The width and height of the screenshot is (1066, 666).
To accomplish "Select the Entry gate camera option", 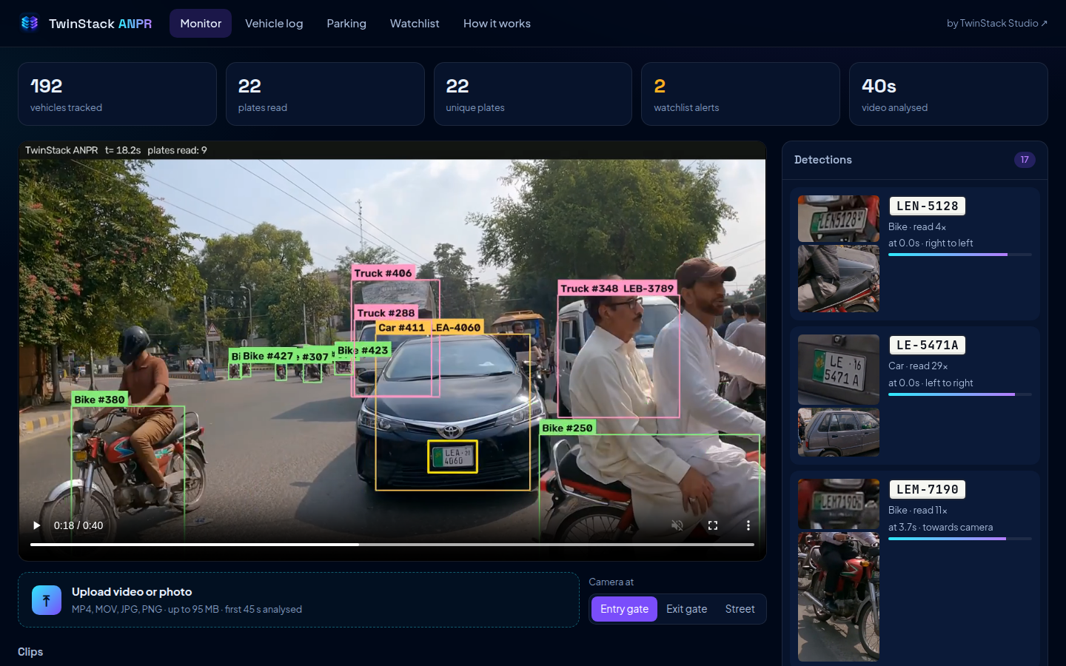I will (x=624, y=609).
